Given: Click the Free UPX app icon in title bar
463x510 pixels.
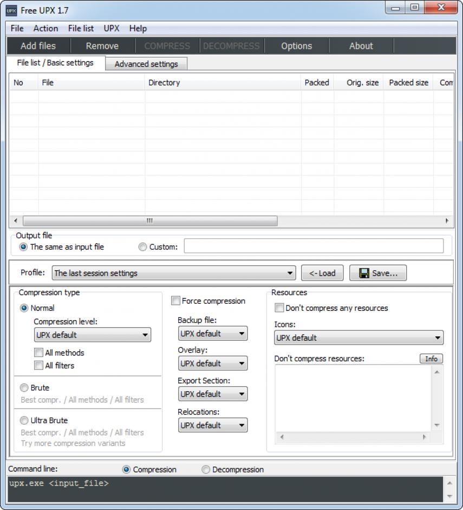Looking at the screenshot, I should 11,10.
